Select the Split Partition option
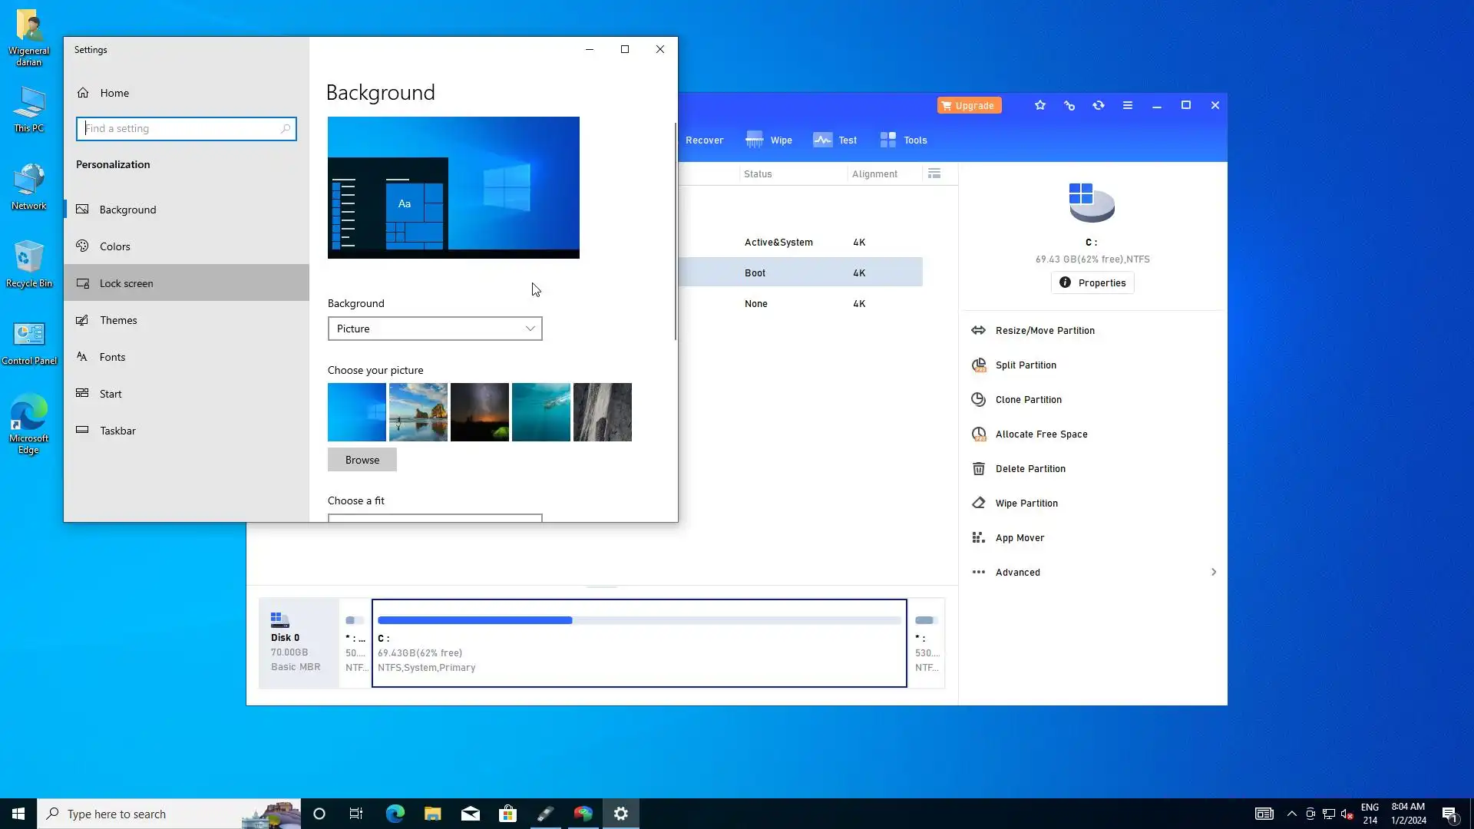 tap(1025, 365)
